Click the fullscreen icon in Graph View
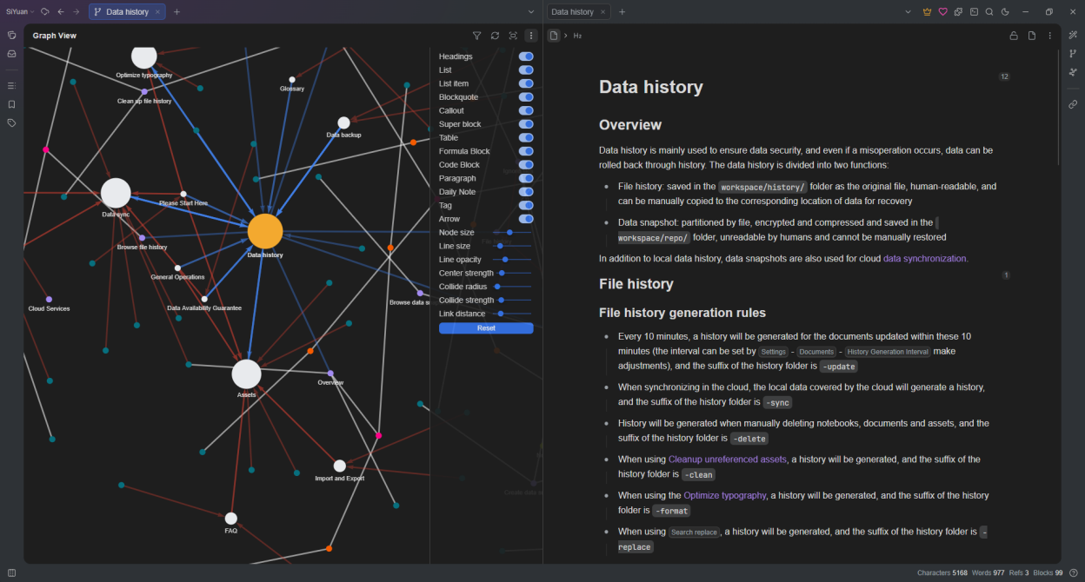Screen dimensions: 1085x582 (x=513, y=36)
